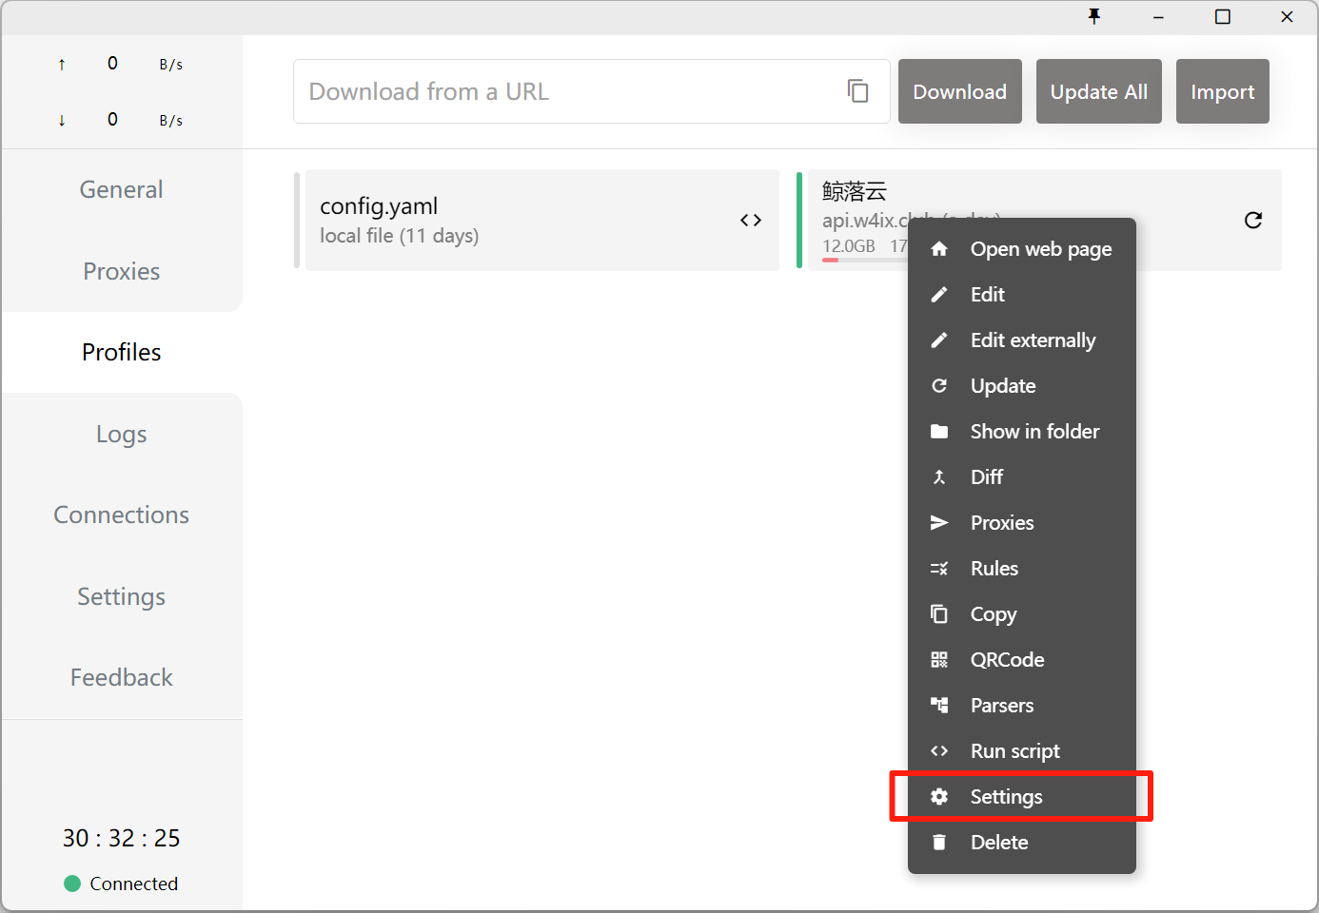Click the paste clipboard icon in URL field
This screenshot has height=913, width=1319.
coord(857,91)
